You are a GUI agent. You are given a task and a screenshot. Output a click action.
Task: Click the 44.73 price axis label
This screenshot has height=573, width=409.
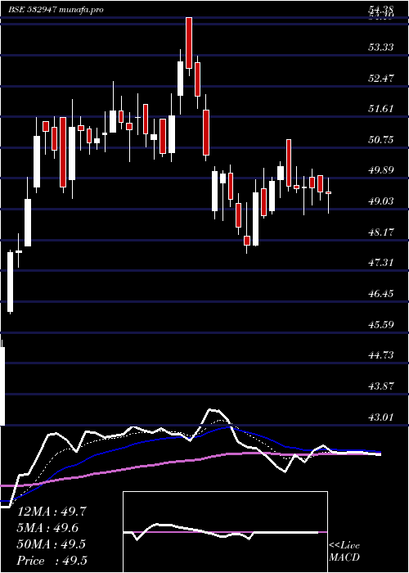pos(381,354)
